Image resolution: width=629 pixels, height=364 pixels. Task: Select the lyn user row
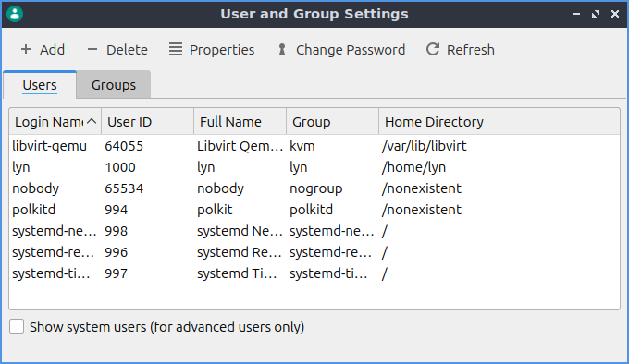[314, 167]
